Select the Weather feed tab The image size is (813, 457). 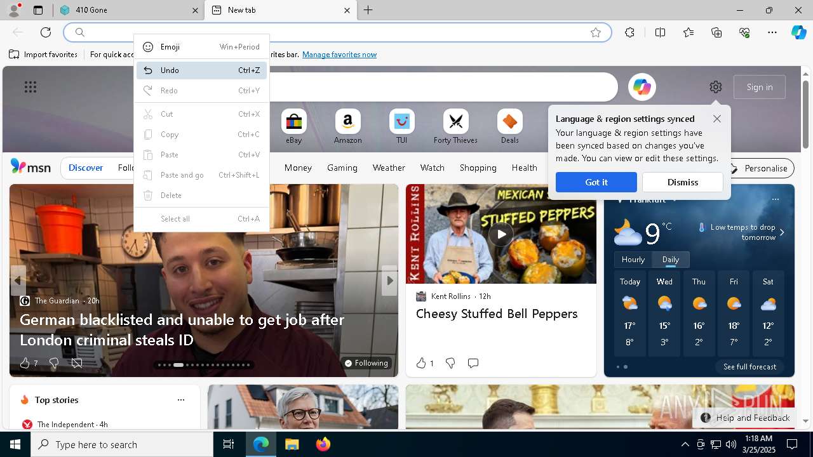[x=389, y=168]
